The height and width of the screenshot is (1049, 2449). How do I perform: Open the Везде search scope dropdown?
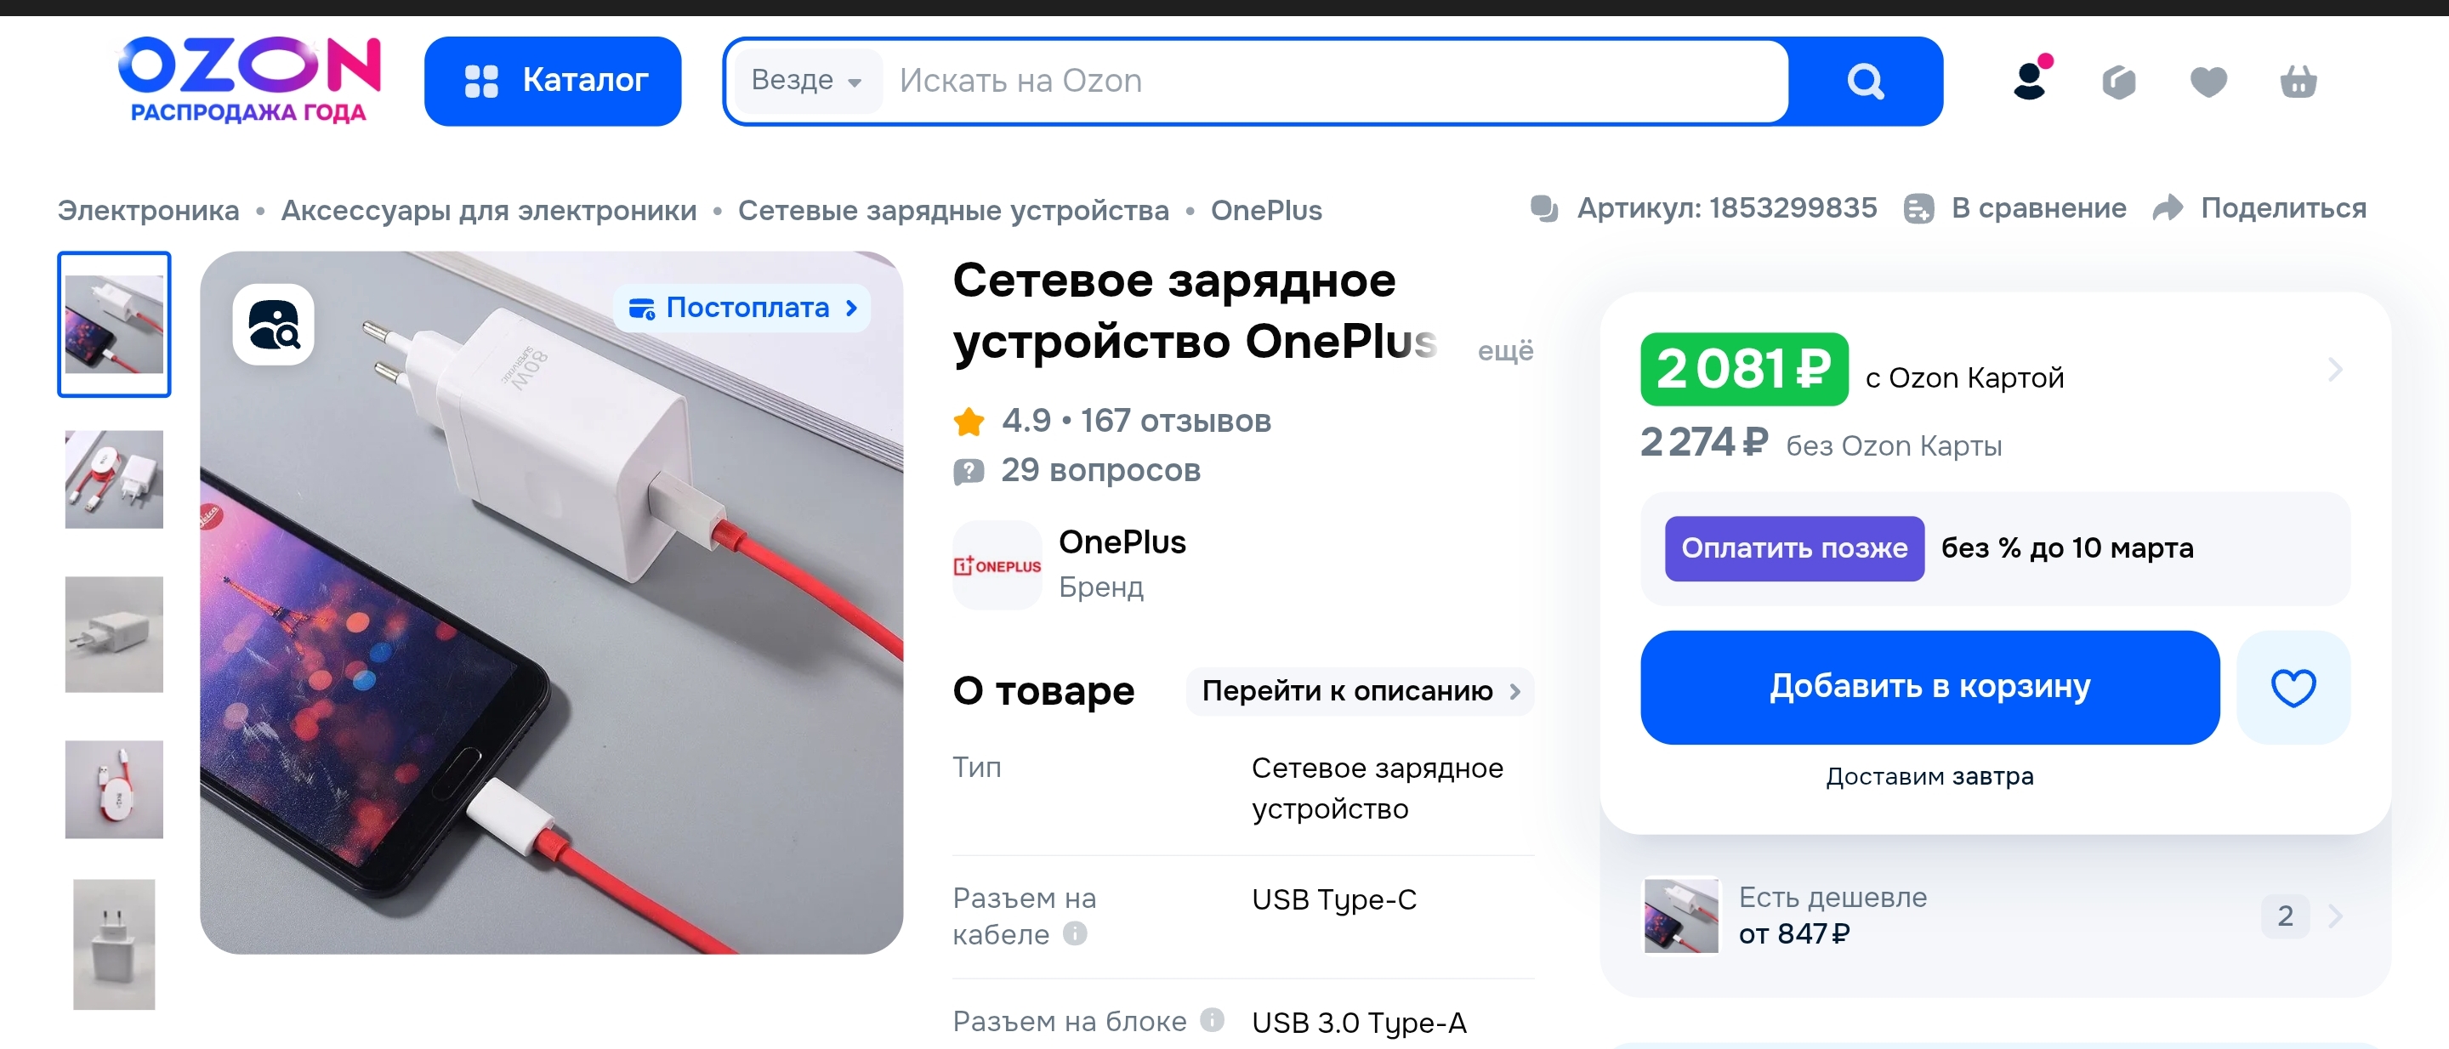point(806,81)
